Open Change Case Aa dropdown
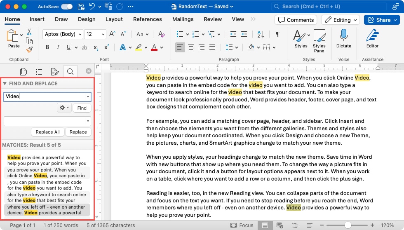404x230 pixels. point(143,34)
